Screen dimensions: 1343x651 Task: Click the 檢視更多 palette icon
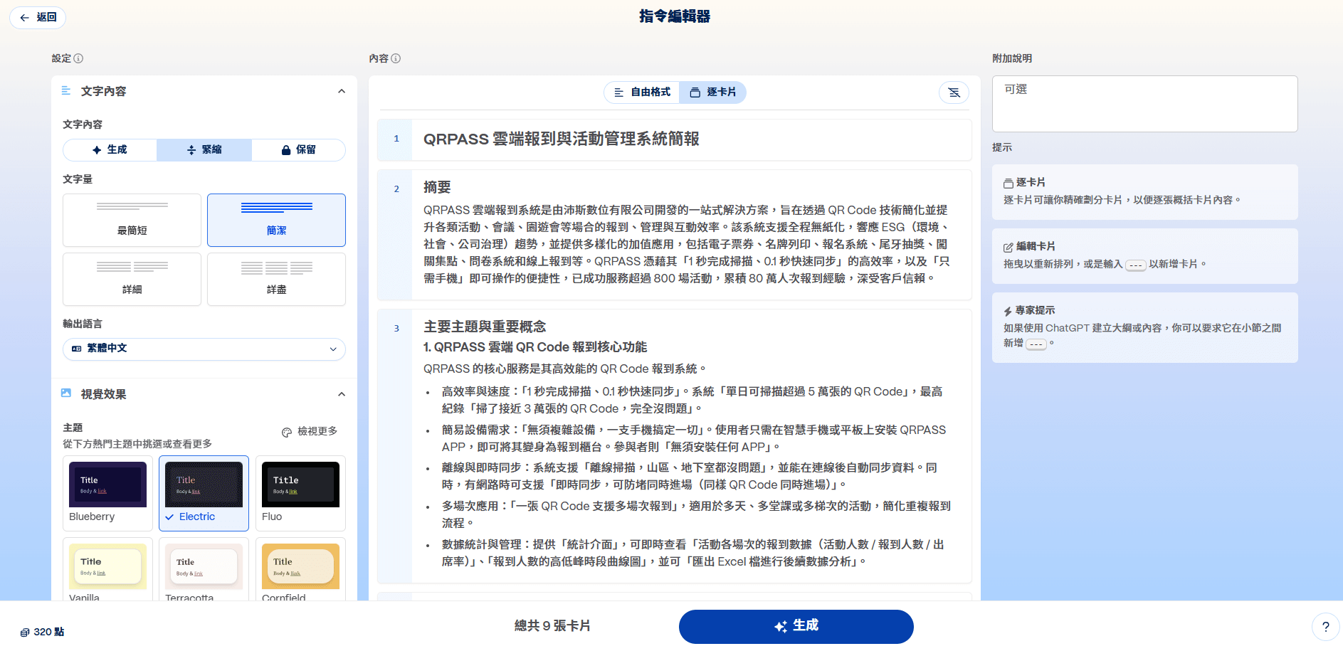click(x=287, y=432)
